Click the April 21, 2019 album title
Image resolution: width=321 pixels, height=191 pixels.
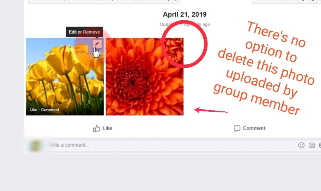[x=185, y=14]
